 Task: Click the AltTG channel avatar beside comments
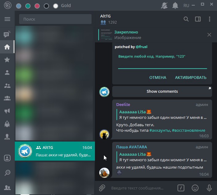[x=104, y=92]
